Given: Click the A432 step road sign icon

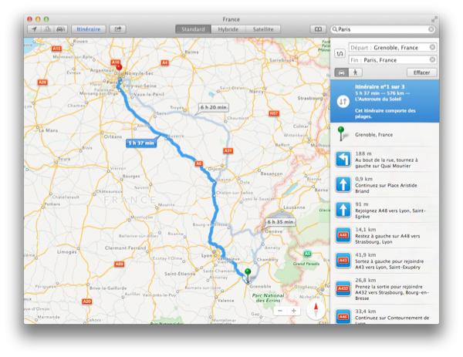Looking at the screenshot, I should coord(343,288).
